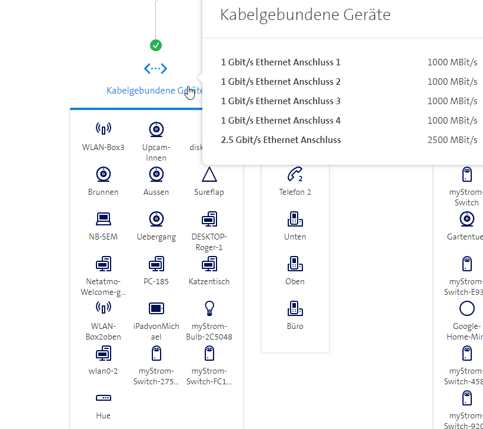
Task: Select the NB-SEM laptop icon
Action: 103,219
